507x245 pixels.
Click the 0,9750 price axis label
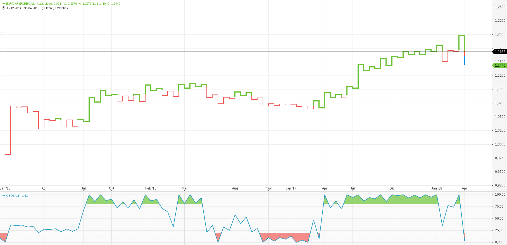click(x=500, y=158)
